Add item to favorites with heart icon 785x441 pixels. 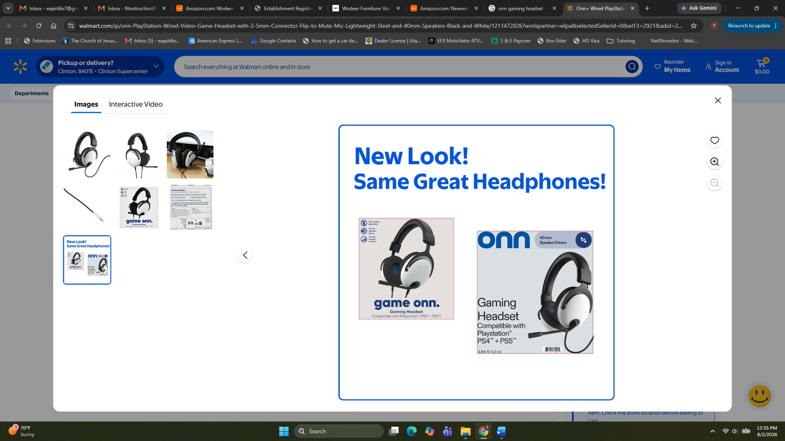714,141
